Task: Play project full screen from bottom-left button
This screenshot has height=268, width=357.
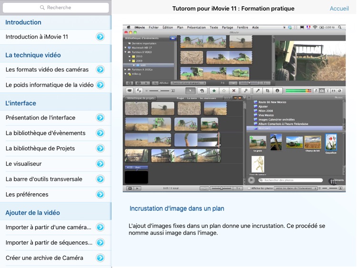Action: [130, 189]
